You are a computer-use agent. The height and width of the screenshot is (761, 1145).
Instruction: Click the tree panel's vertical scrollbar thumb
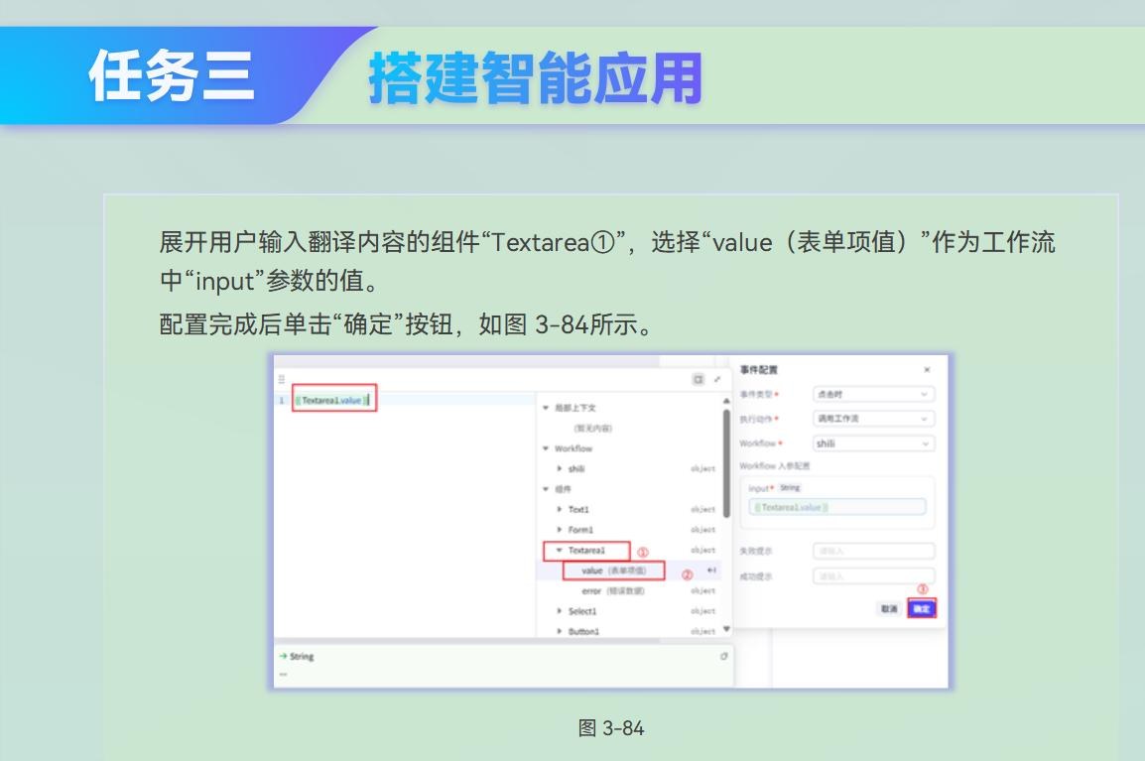pos(726,463)
